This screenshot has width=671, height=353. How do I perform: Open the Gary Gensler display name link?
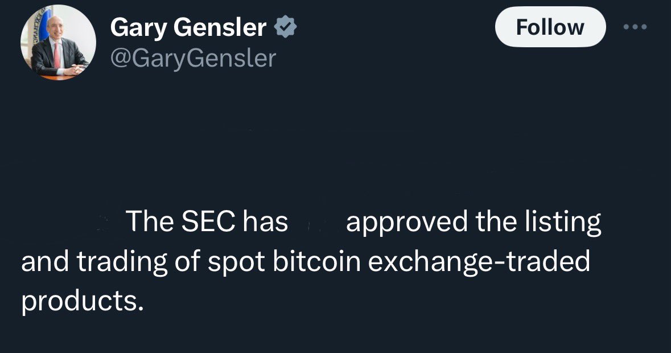pos(188,27)
